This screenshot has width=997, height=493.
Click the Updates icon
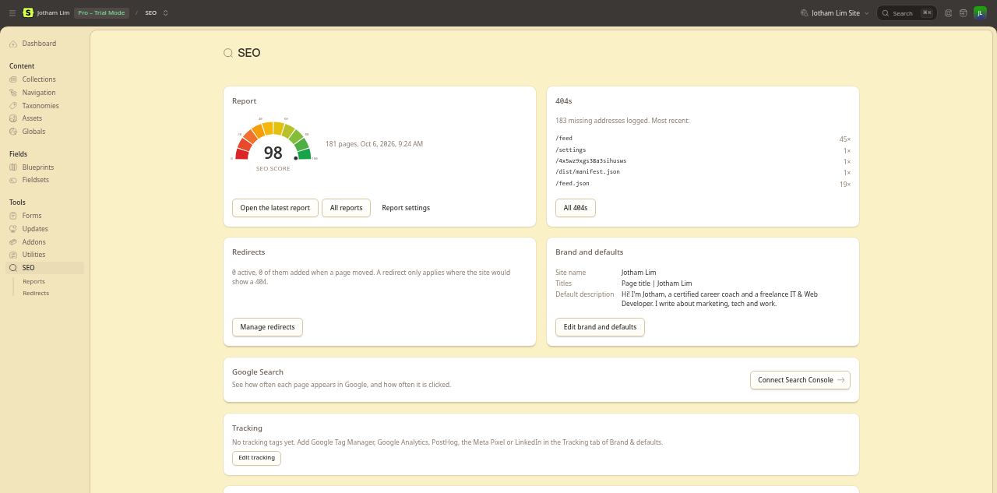tap(13, 229)
